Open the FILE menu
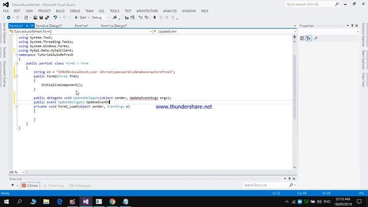The height and width of the screenshot is (207, 368). tap(6, 11)
